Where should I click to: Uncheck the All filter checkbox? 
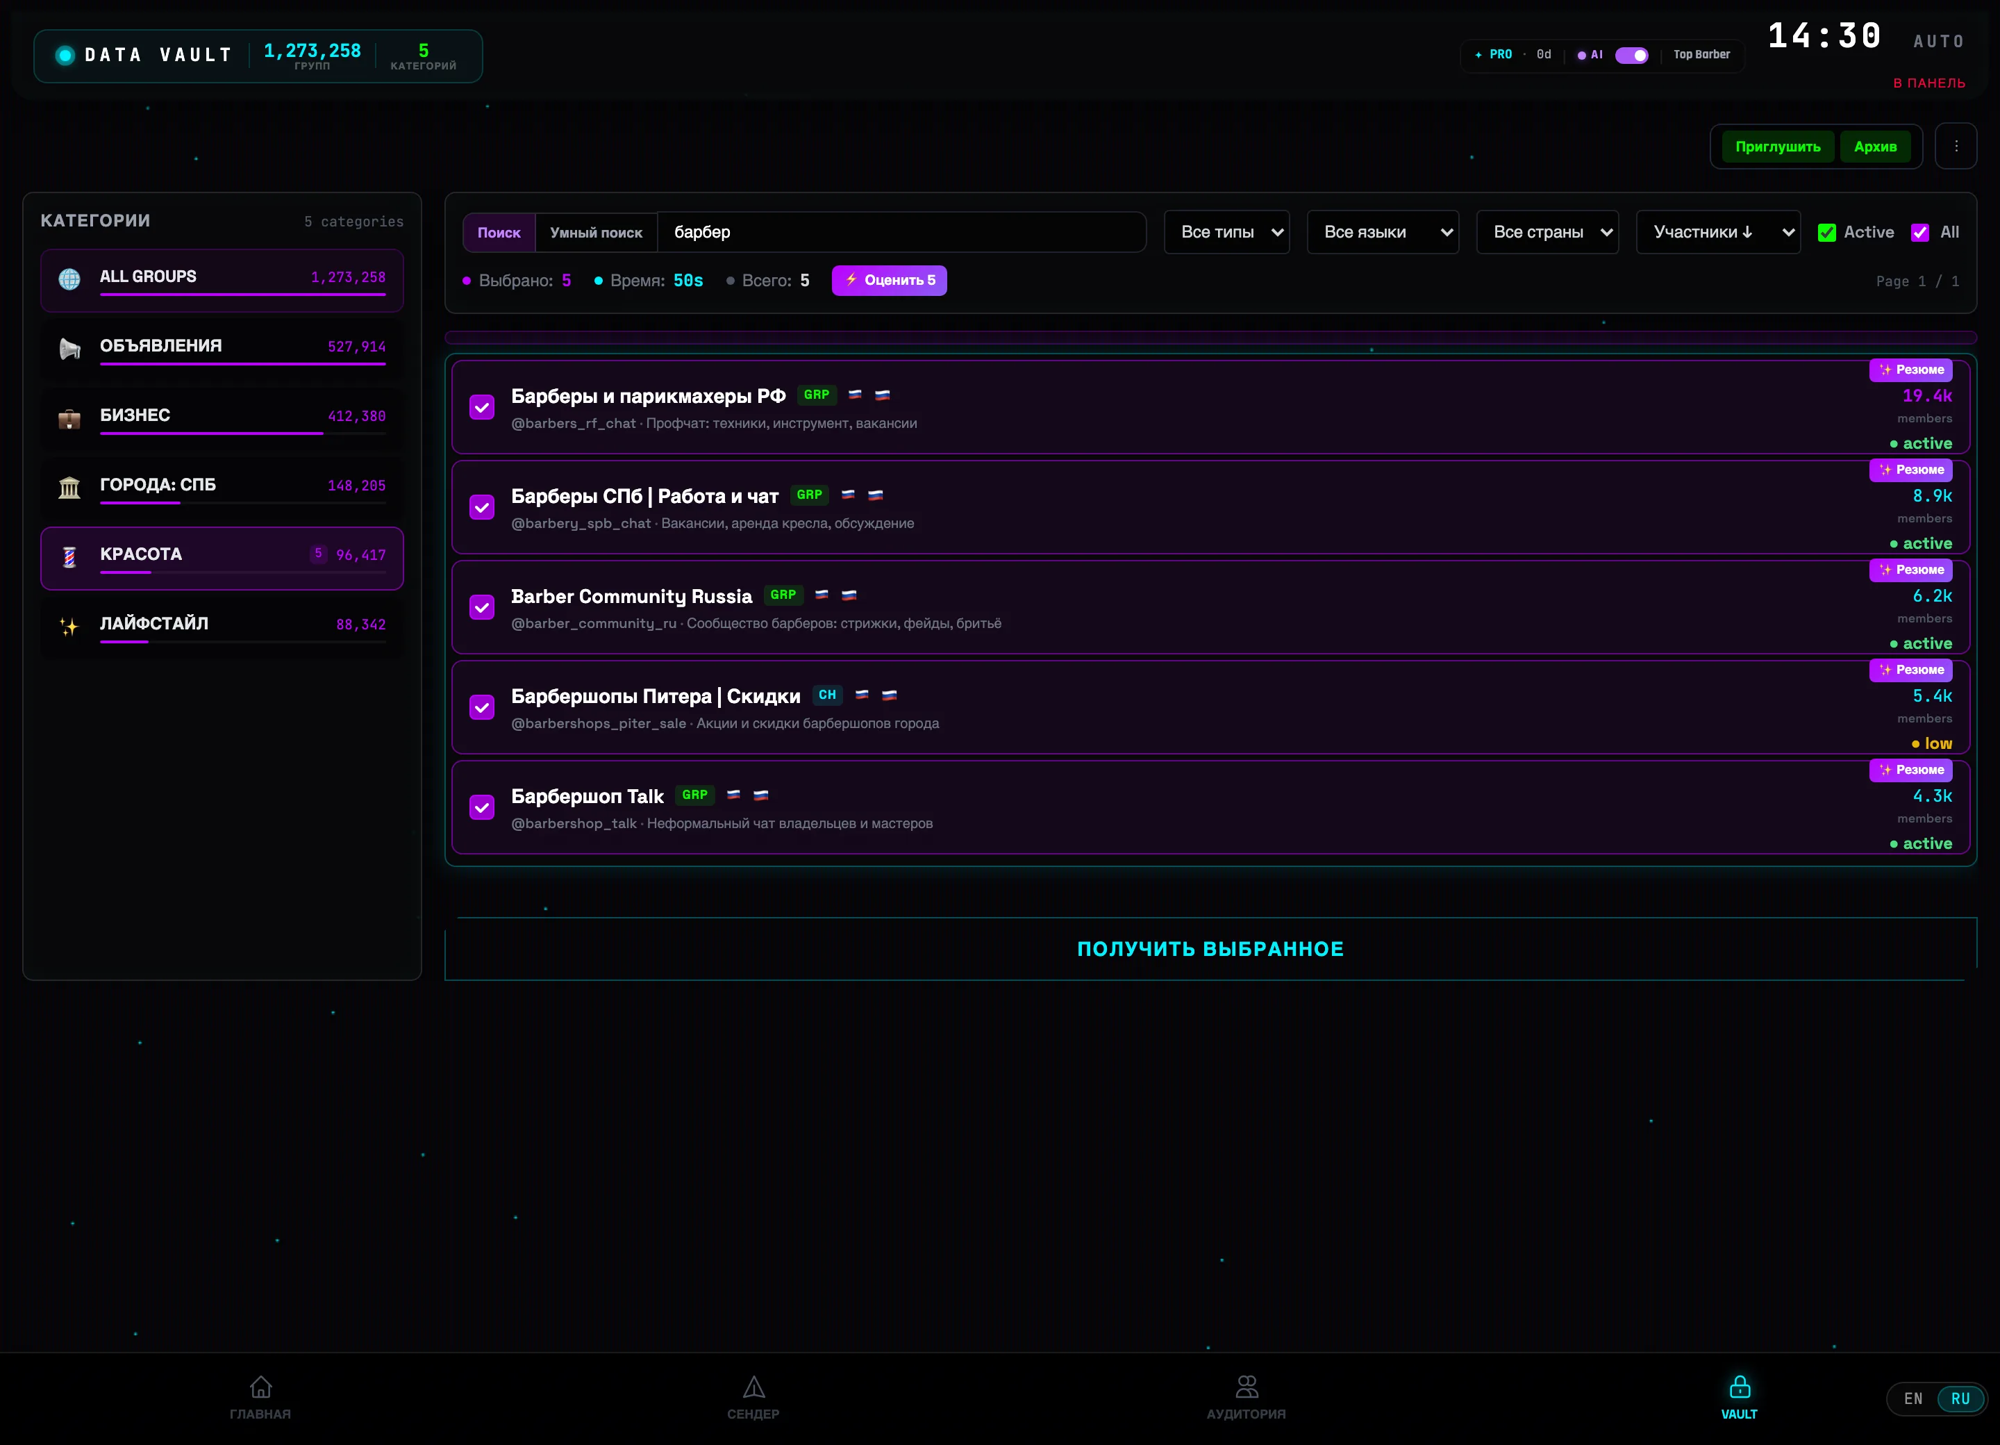coord(1919,233)
